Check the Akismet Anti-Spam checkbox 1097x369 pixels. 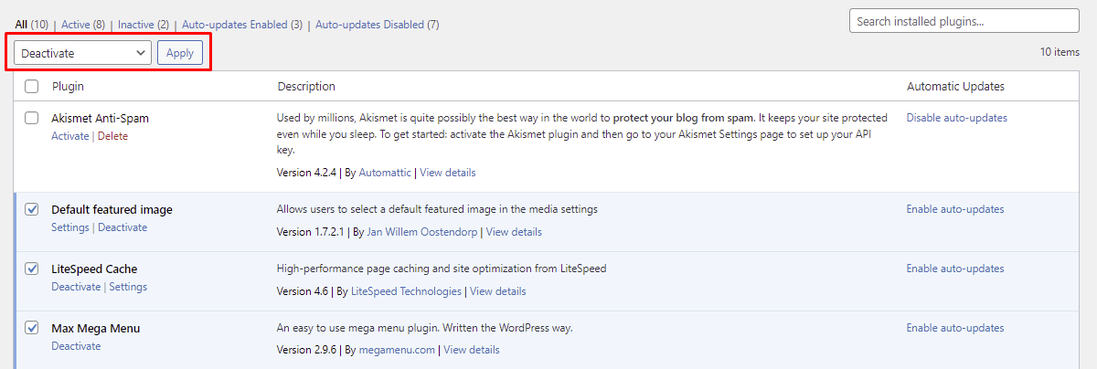tap(32, 118)
